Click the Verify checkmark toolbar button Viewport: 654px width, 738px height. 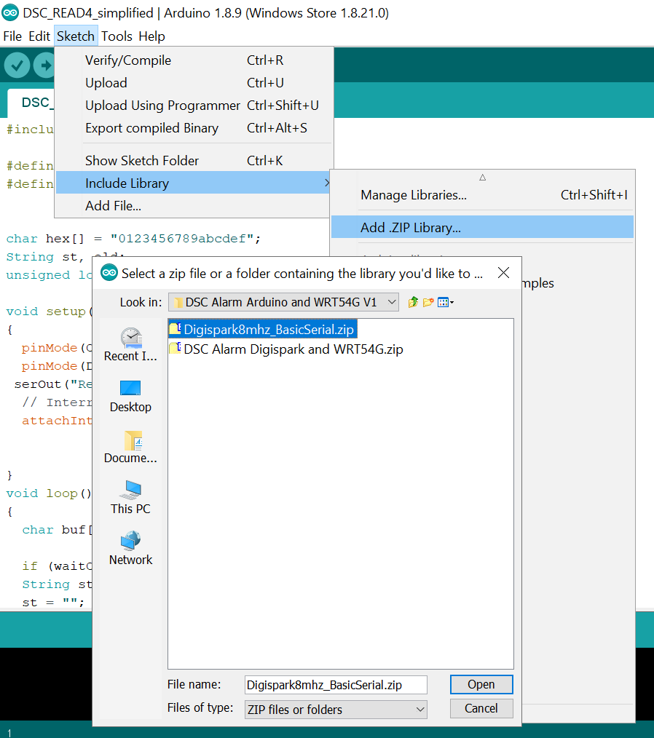point(17,65)
